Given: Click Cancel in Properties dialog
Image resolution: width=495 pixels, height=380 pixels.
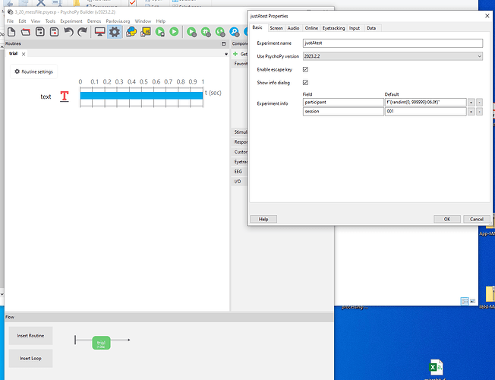Looking at the screenshot, I should (477, 219).
